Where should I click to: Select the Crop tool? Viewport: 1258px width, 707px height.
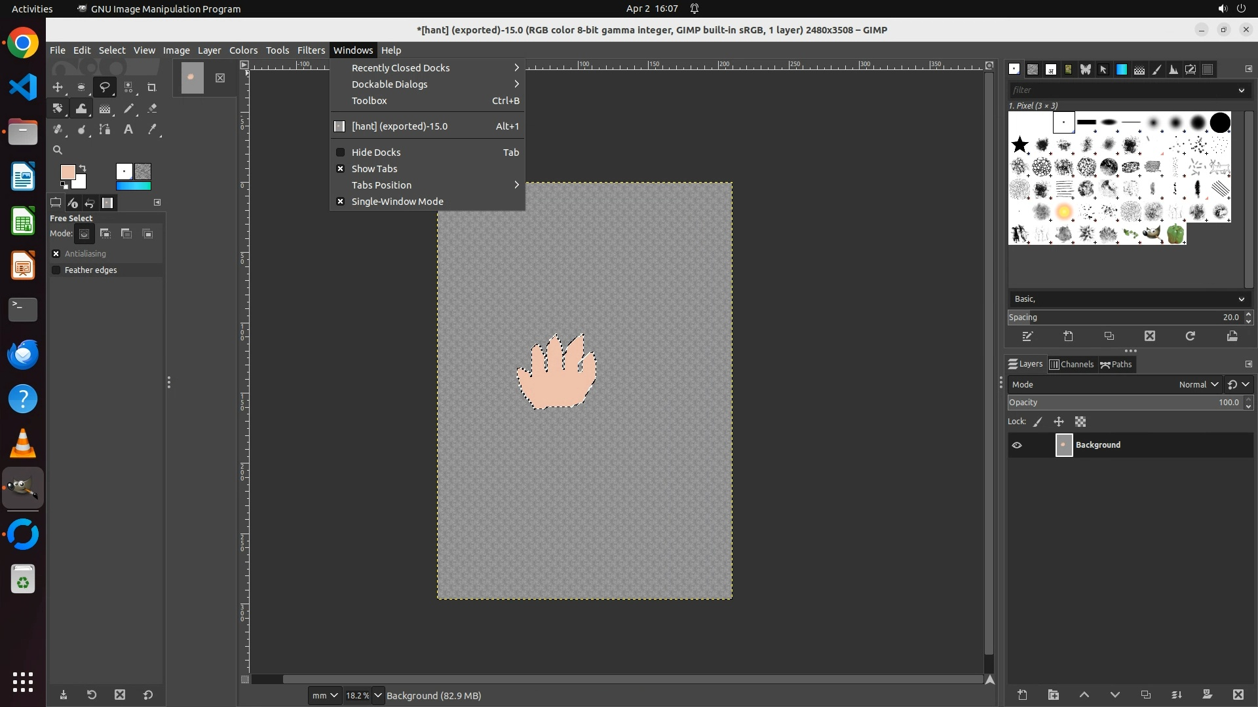[x=152, y=87]
